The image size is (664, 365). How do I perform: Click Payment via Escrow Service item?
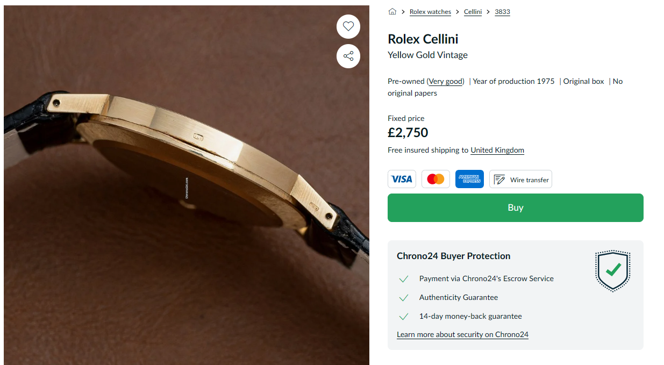tap(486, 278)
